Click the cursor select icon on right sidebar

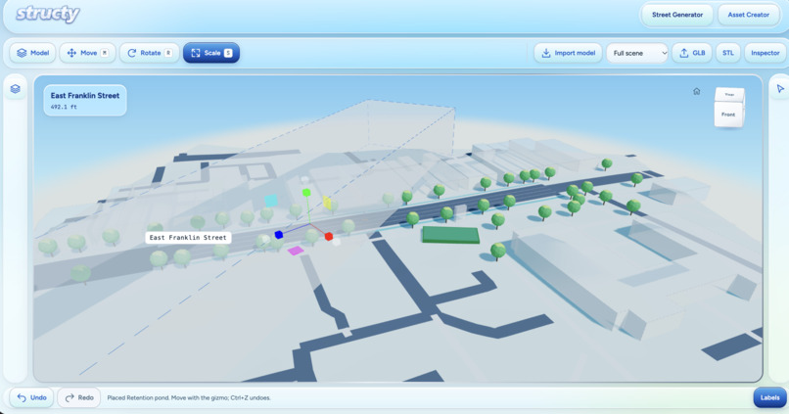click(780, 89)
